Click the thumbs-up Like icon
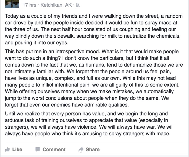Screen dimensions: 189x157 [x=7, y=150]
